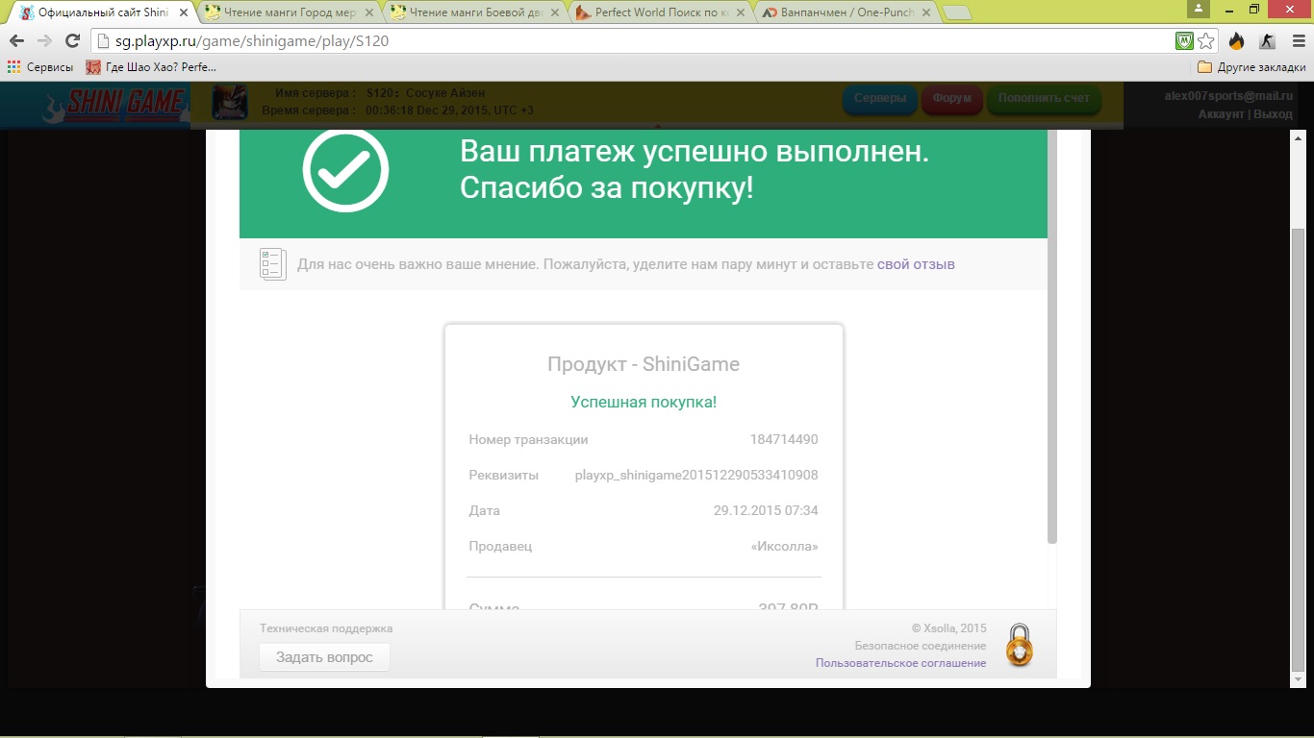Open the 'свой отзыв' feedback link
The image size is (1314, 738).
pyautogui.click(x=916, y=264)
